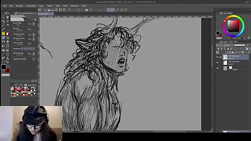Pick the dark red sub color swatch
The height and width of the screenshot is (141, 251).
click(8, 70)
